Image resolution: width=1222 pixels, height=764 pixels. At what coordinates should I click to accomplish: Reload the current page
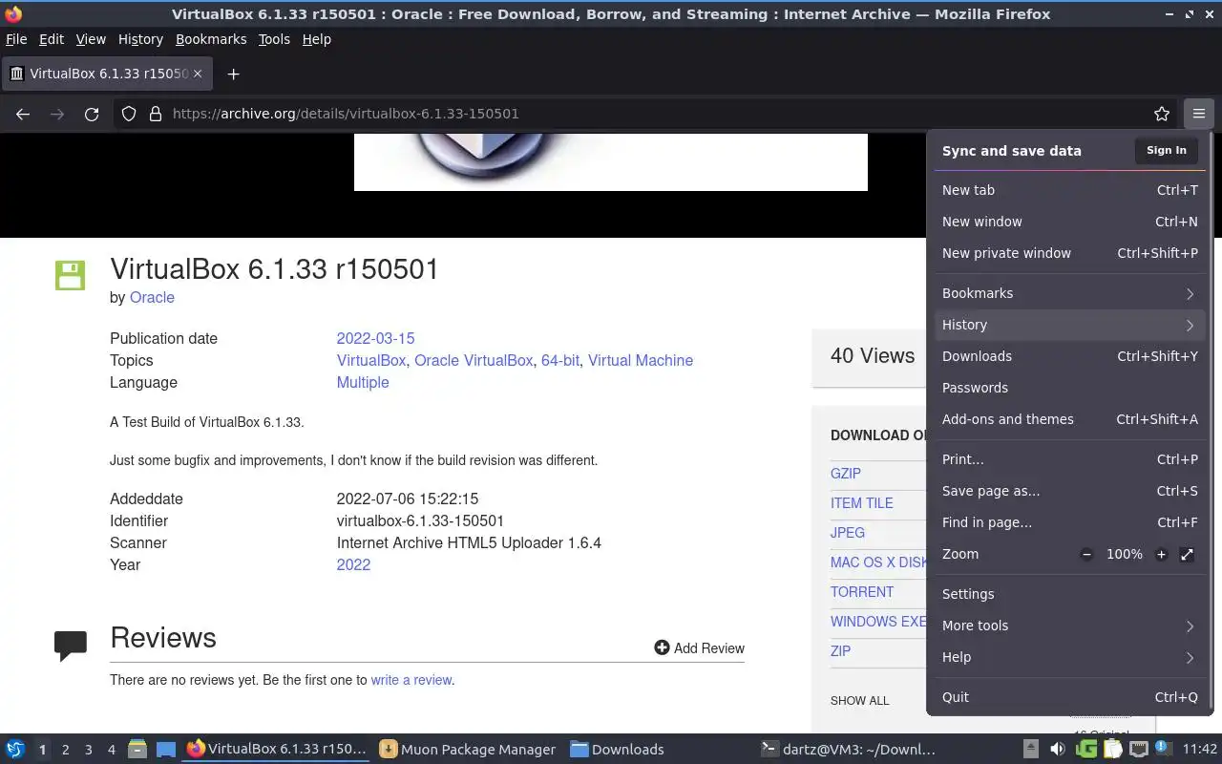(x=92, y=114)
